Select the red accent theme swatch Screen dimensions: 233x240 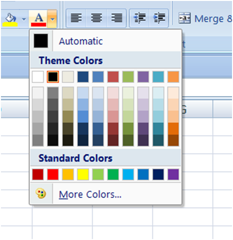click(x=113, y=77)
